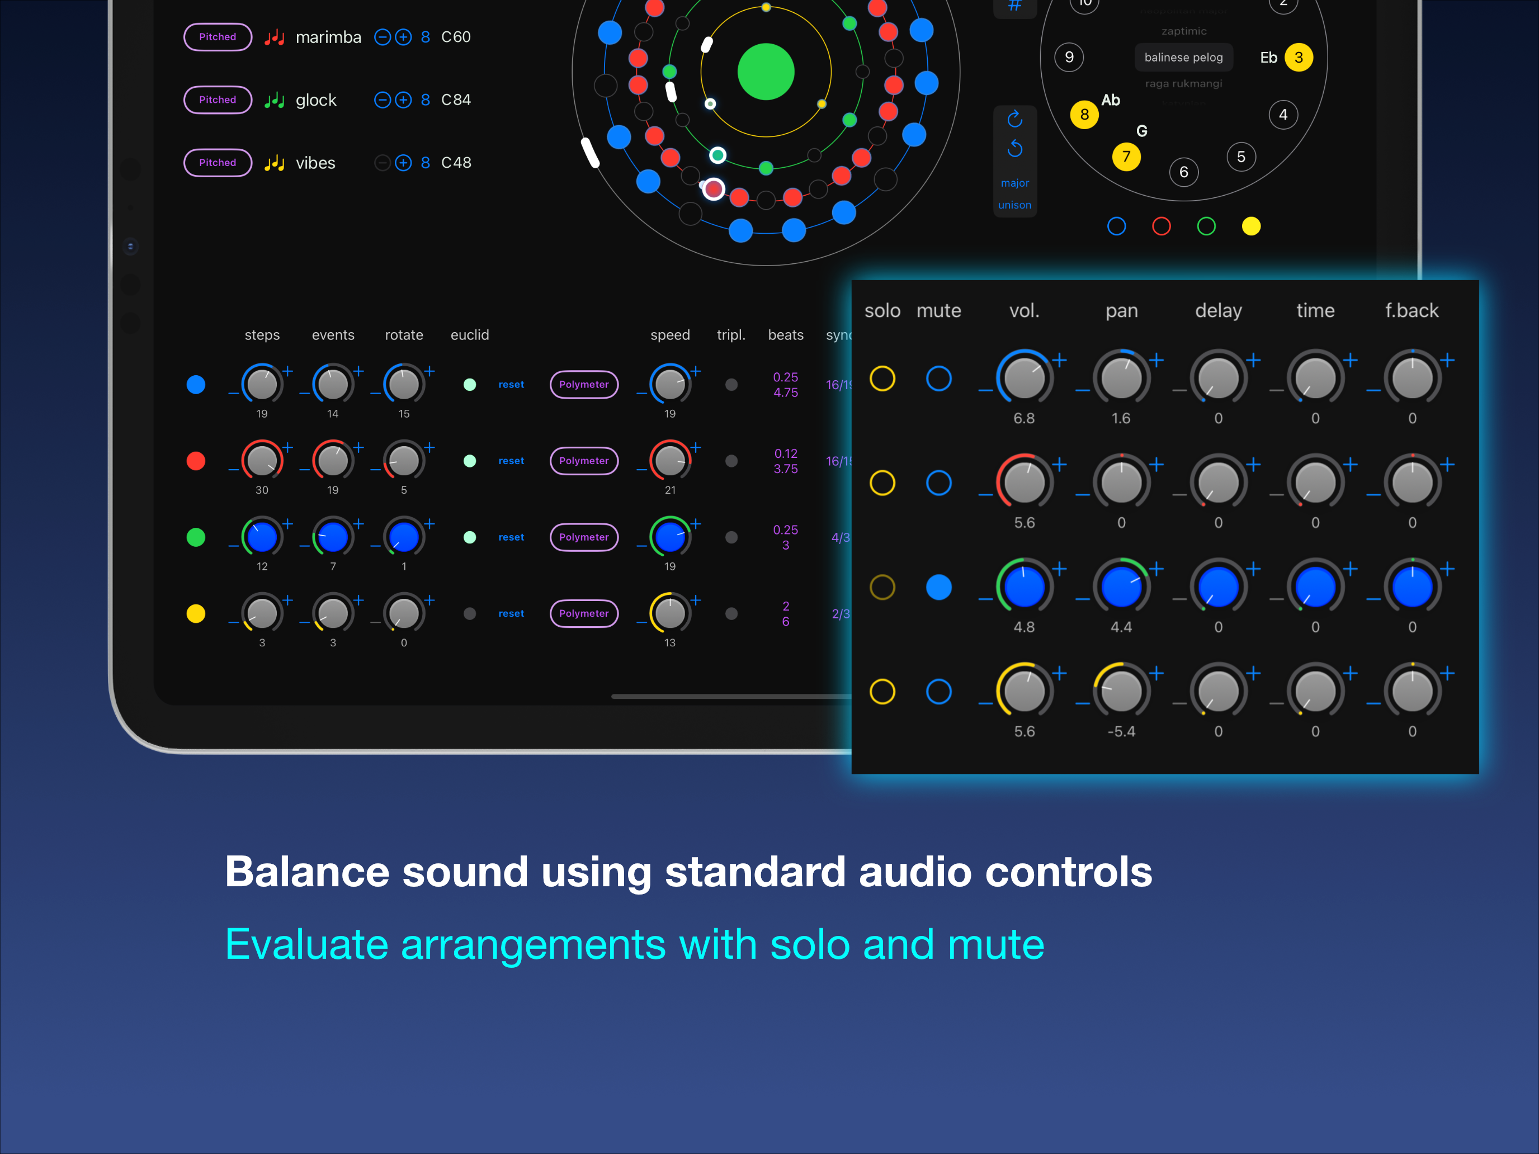Click Polymeter button on the green row
This screenshot has height=1154, width=1539.
[x=584, y=537]
